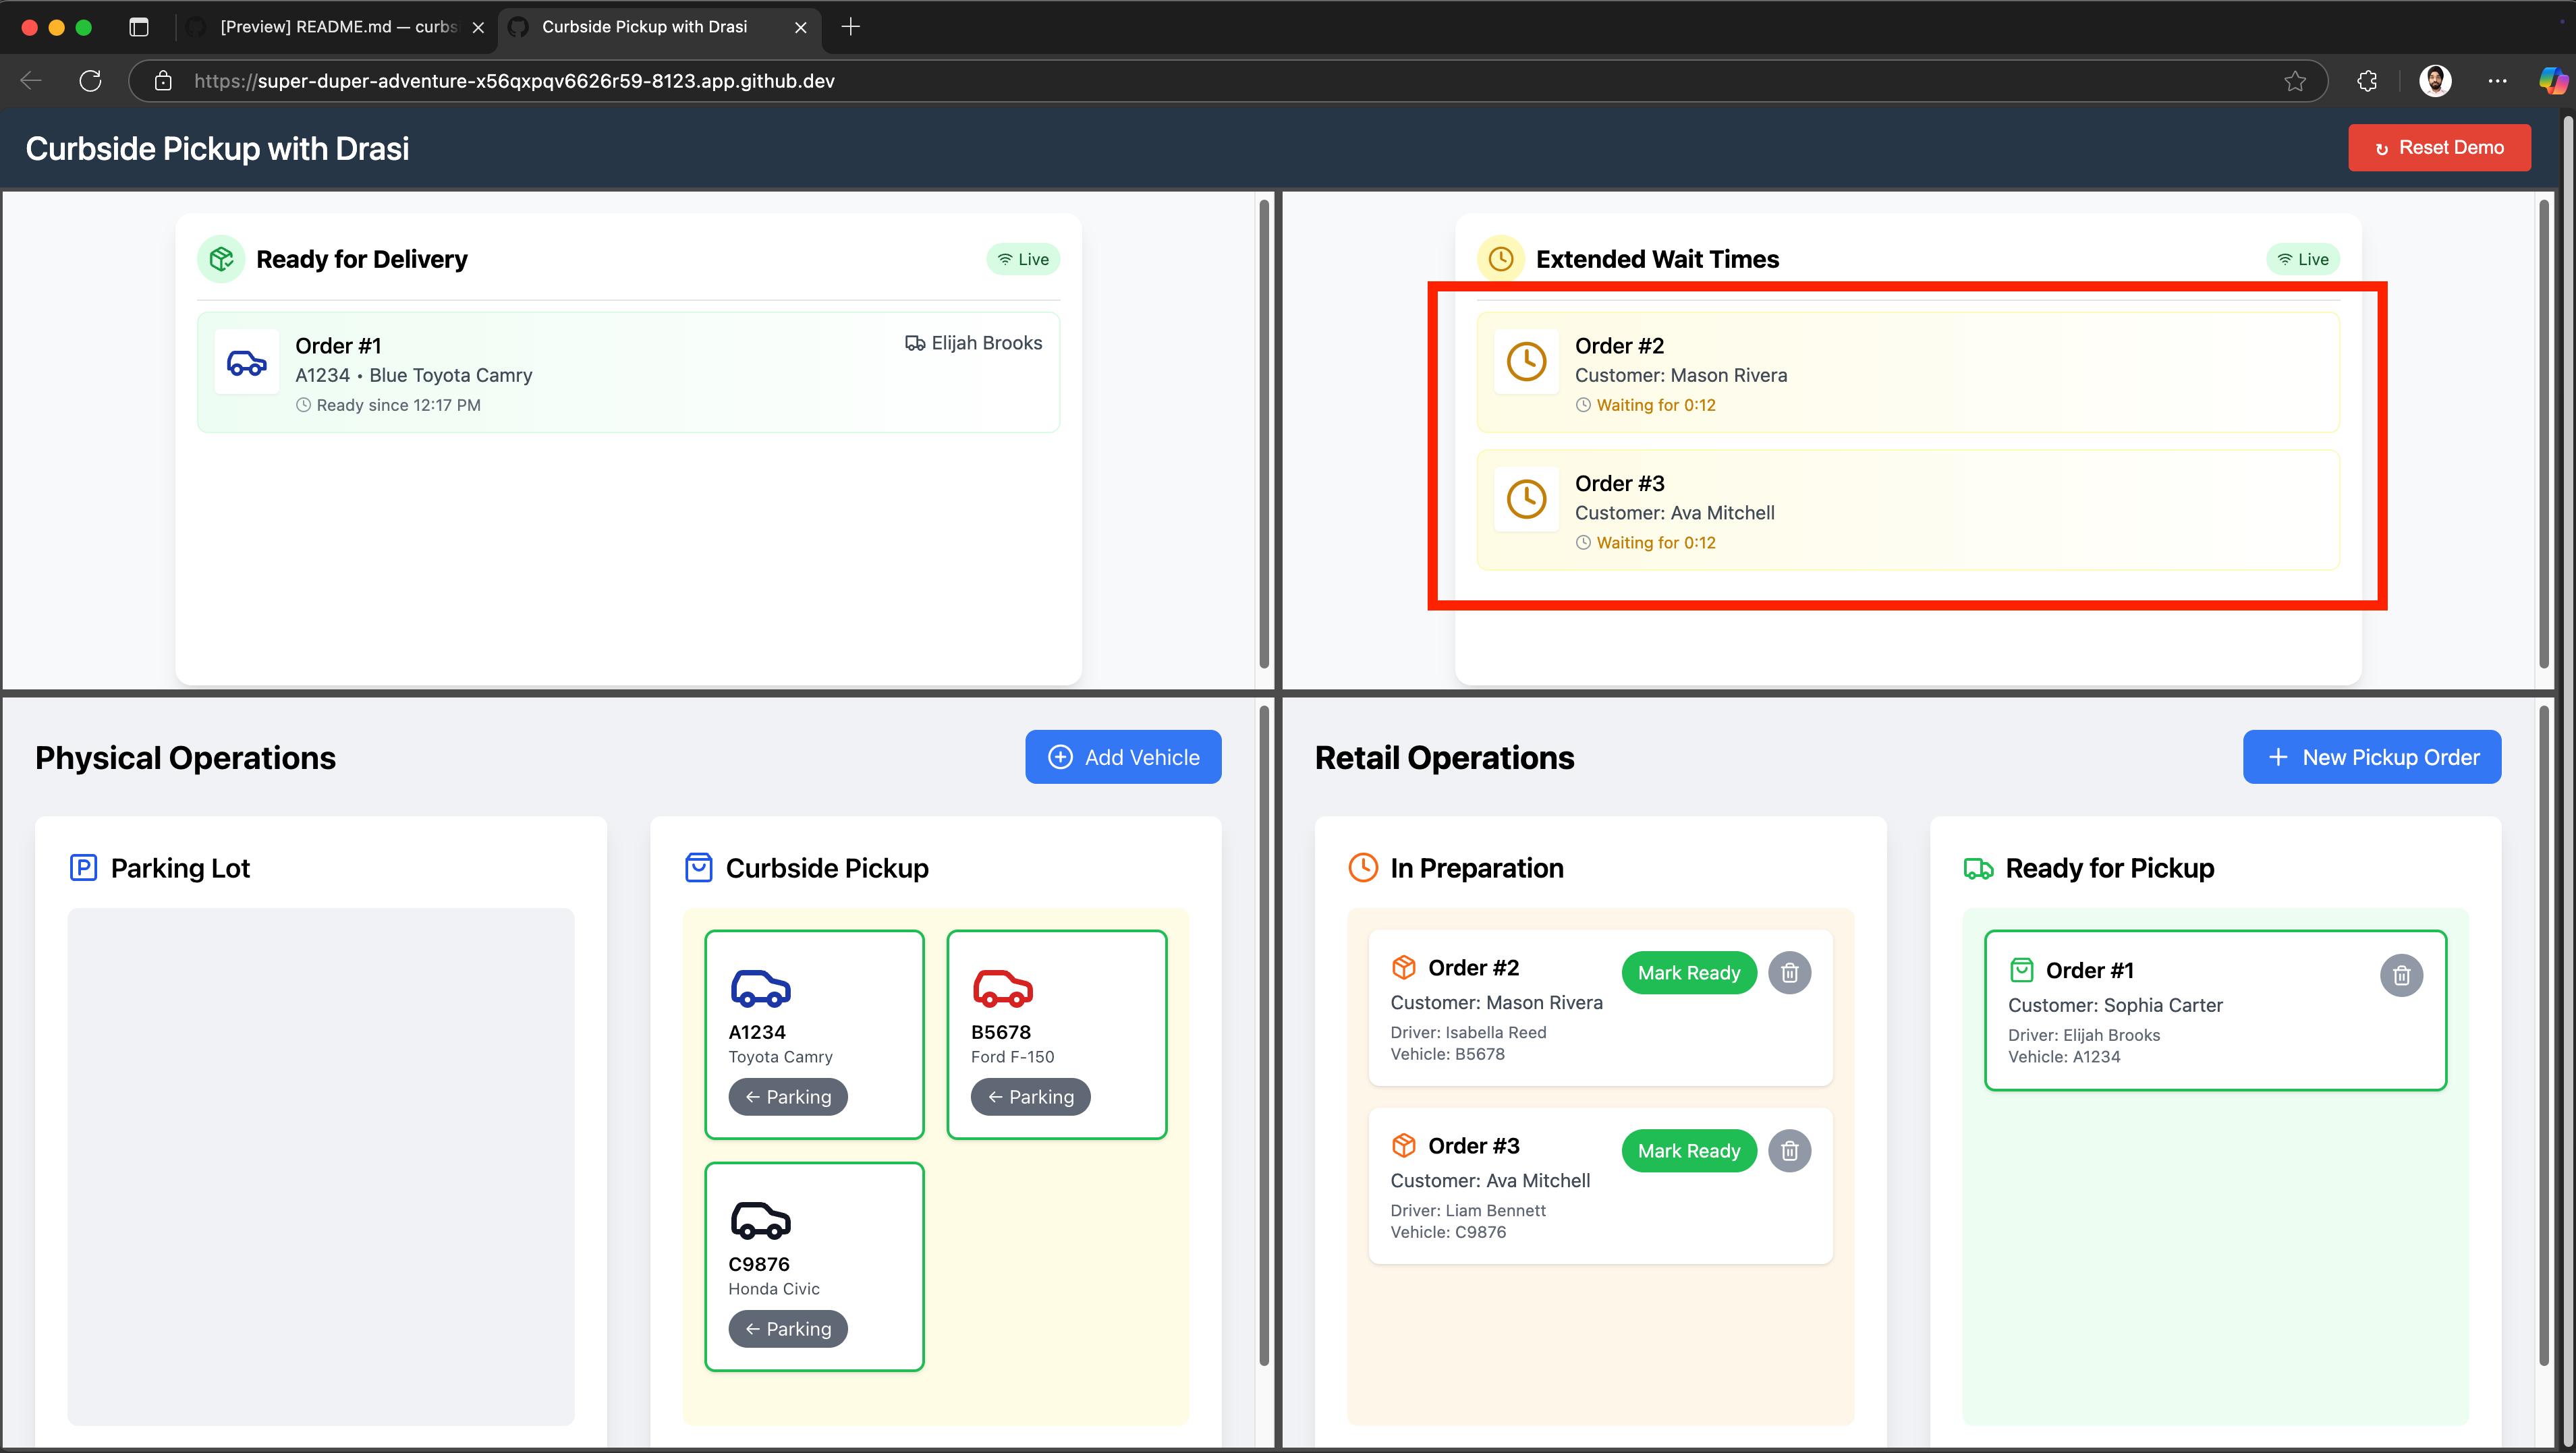Image resolution: width=2576 pixels, height=1453 pixels.
Task: Delete Order #3 using its trash icon
Action: point(1789,1150)
